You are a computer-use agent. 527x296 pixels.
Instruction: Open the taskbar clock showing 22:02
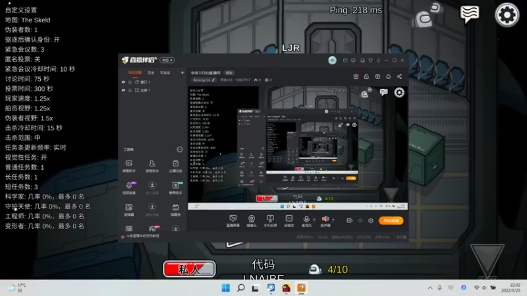(511, 287)
